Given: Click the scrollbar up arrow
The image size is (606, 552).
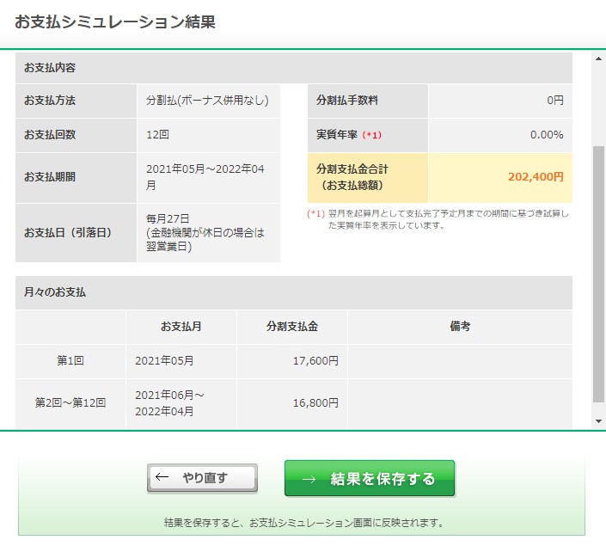Looking at the screenshot, I should click(598, 59).
